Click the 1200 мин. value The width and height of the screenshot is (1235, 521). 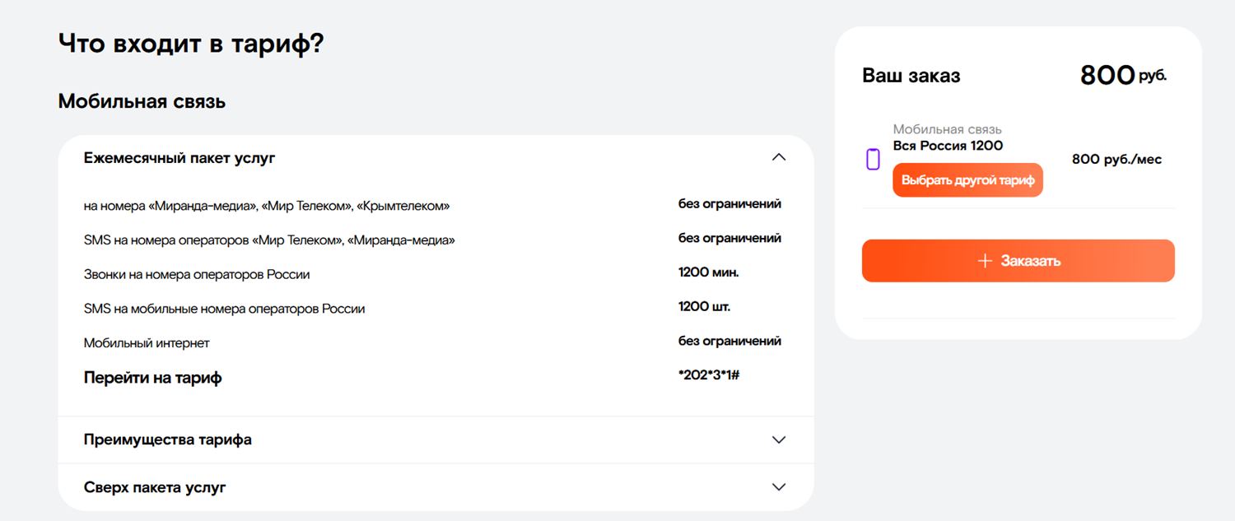702,272
